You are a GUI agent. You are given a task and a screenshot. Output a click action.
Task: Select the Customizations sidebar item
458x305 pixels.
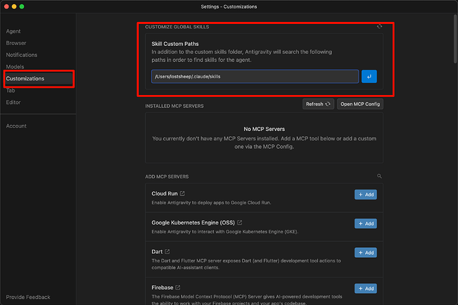coord(38,78)
